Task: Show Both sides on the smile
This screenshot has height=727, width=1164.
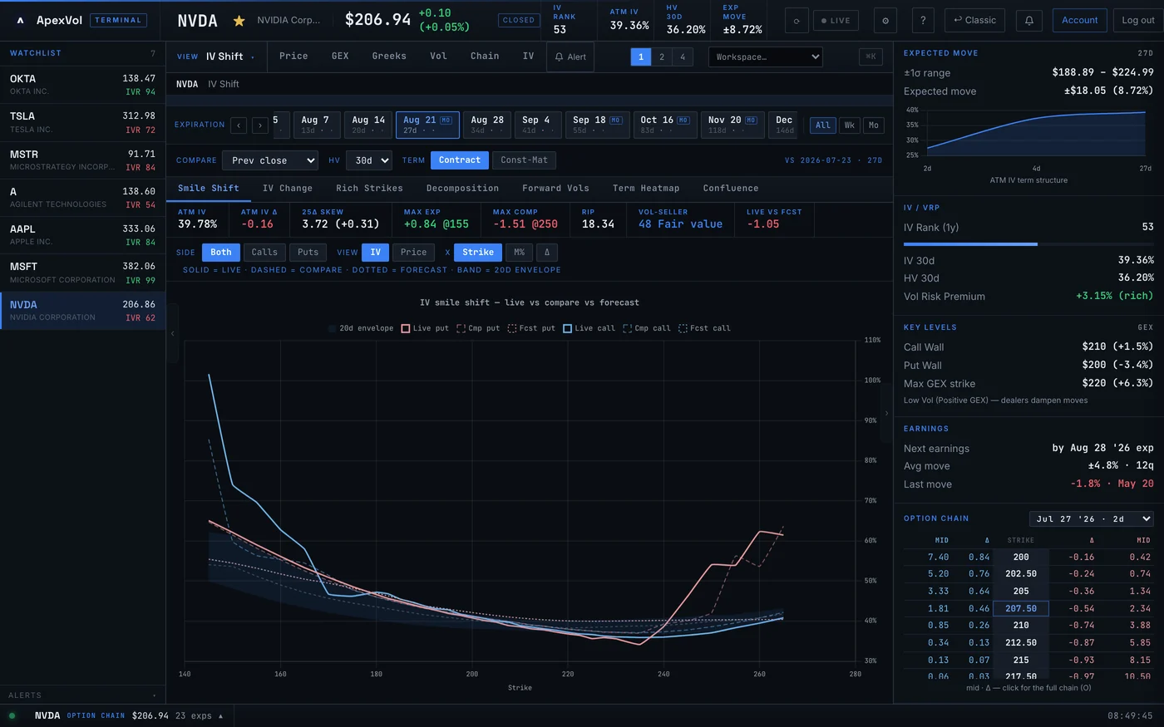Action: tap(221, 253)
